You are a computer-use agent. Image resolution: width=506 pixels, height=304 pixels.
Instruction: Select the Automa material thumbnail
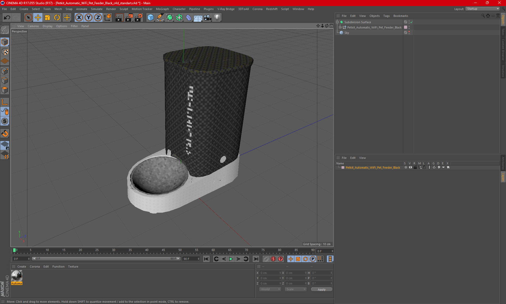pos(17,277)
